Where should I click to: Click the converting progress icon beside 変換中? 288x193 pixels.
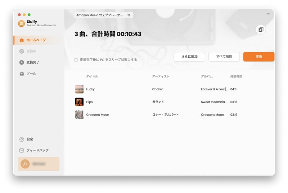pos(22,51)
